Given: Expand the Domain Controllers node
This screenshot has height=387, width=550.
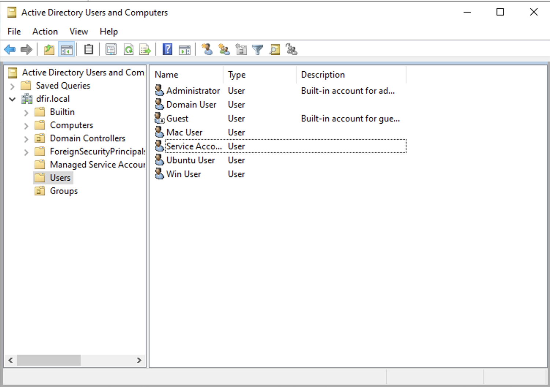Looking at the screenshot, I should [26, 139].
